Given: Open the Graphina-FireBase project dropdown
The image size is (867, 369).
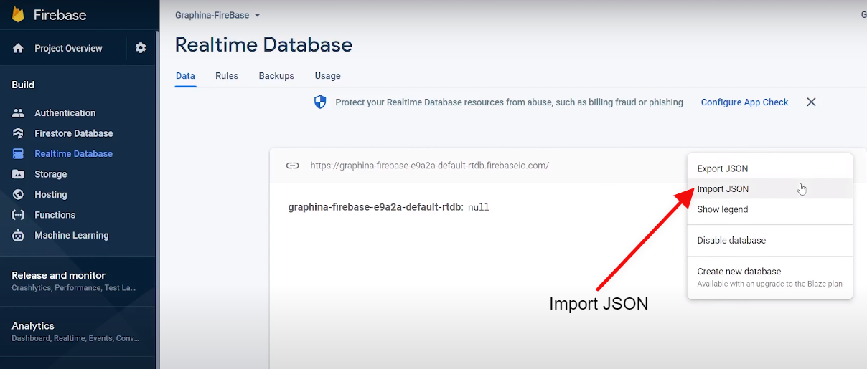Looking at the screenshot, I should pyautogui.click(x=217, y=15).
